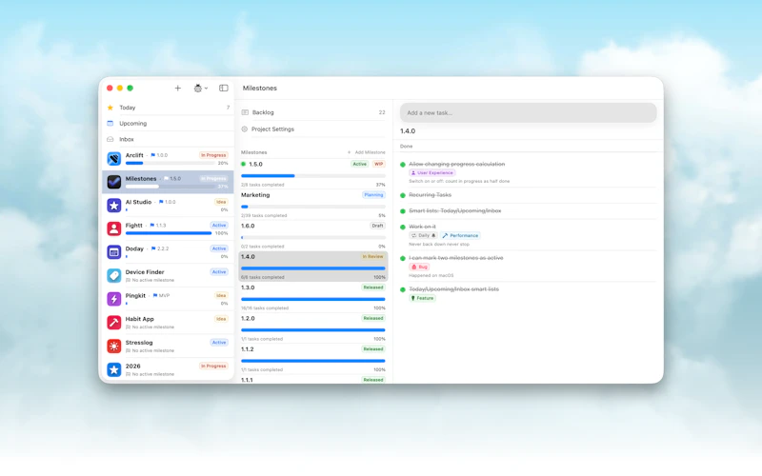Open the Upcoming smart list

169,124
